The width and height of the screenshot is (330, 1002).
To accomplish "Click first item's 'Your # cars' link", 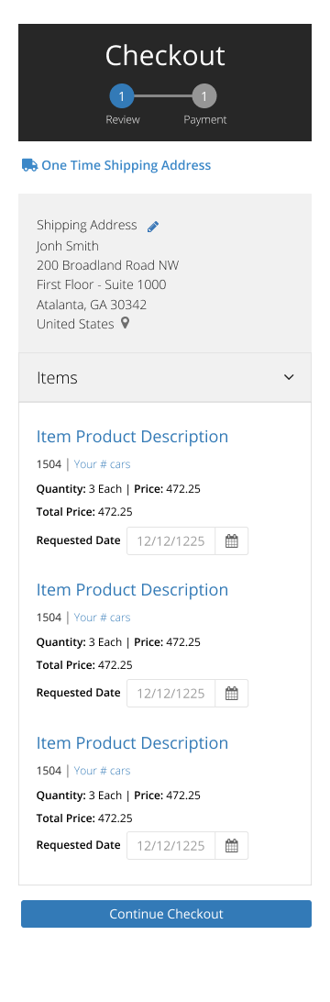I will (x=102, y=464).
